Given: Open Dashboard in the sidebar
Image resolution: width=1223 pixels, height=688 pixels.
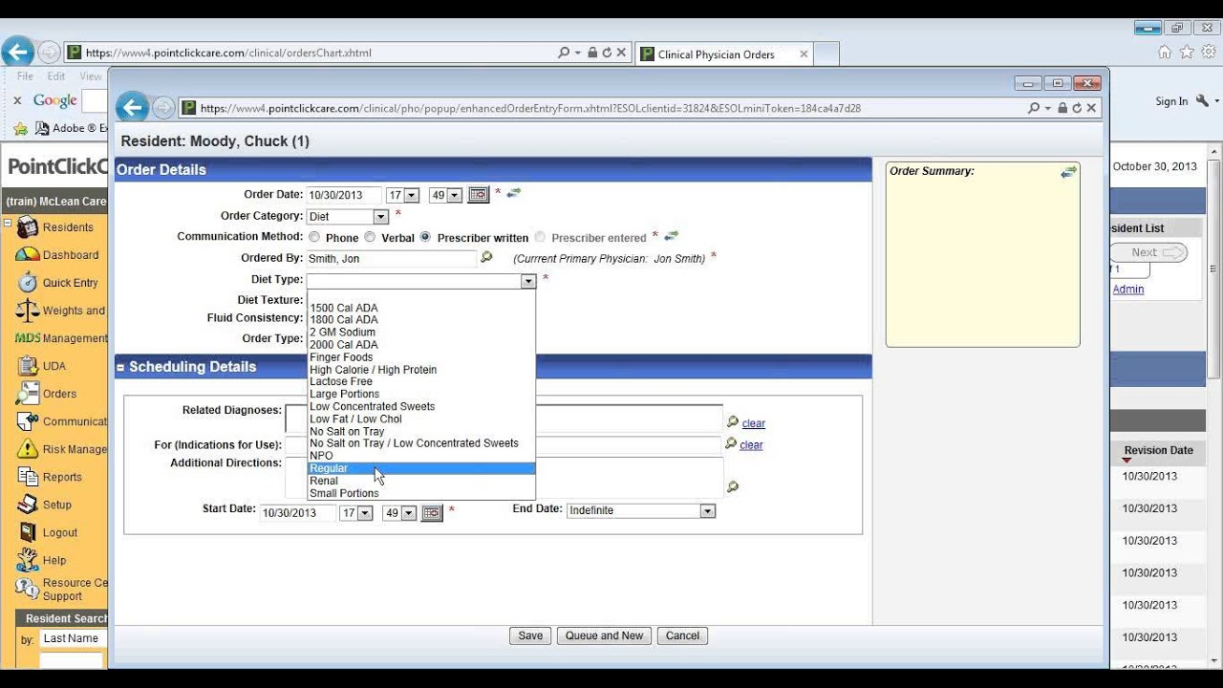Looking at the screenshot, I should [x=71, y=255].
